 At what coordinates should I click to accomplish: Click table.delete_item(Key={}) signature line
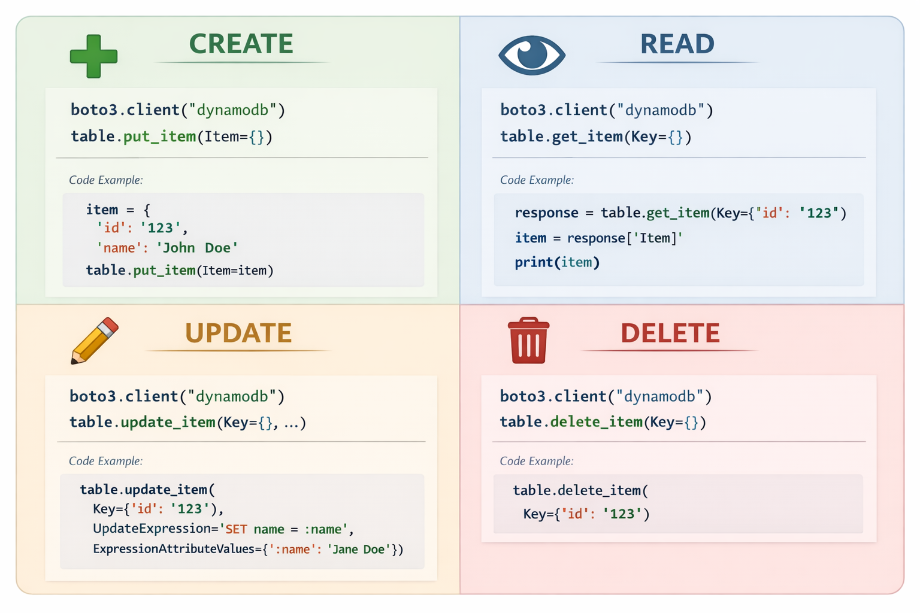(603, 422)
